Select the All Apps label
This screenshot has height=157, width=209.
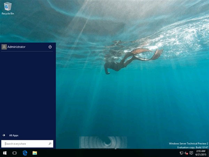[14, 135]
